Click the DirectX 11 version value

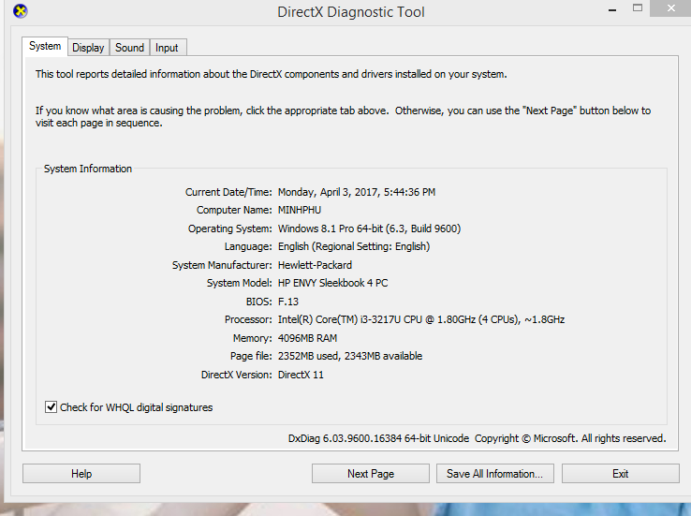point(301,375)
